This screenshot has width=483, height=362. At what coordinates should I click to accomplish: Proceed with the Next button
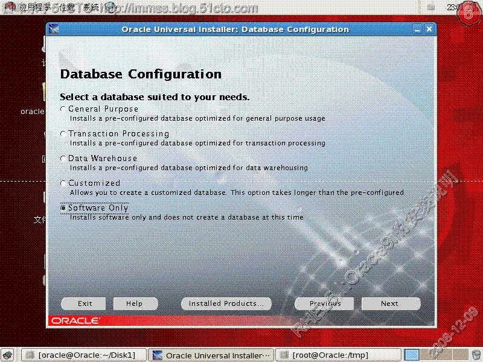(x=391, y=303)
